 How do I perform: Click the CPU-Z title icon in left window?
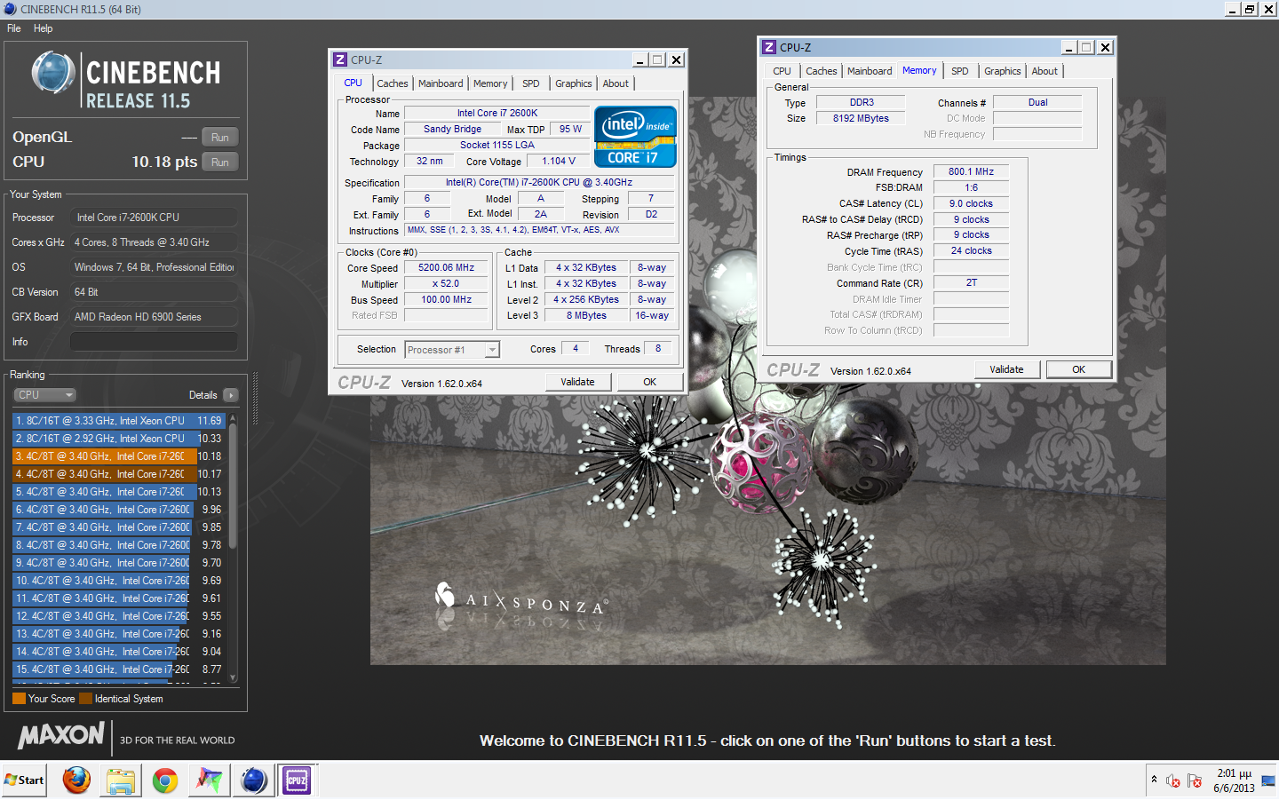(339, 59)
